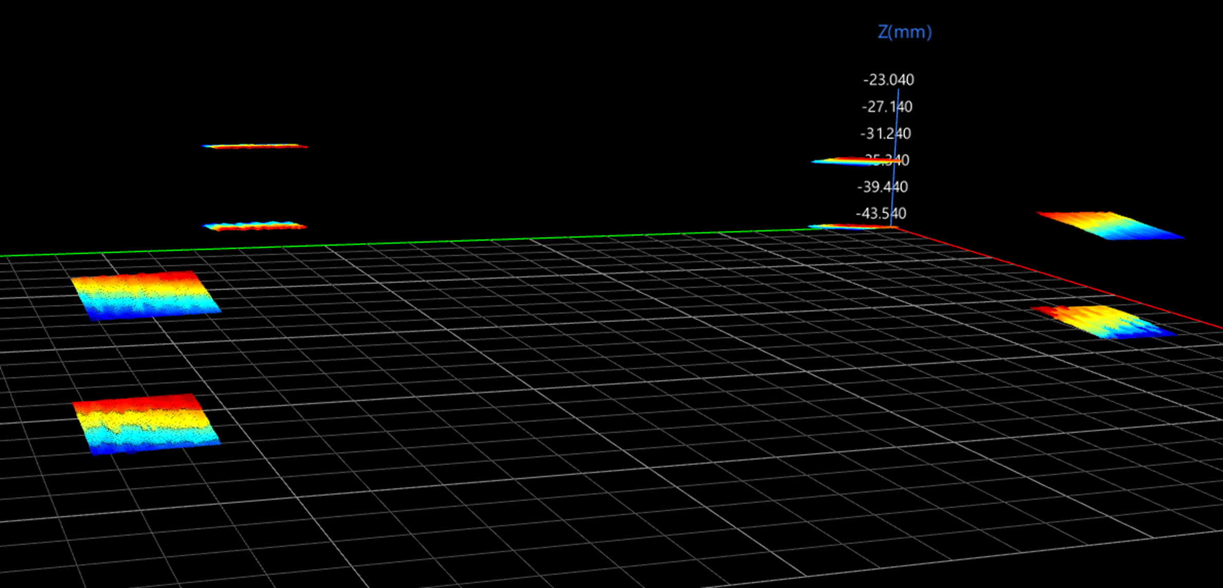Click the thin floating slice at top left

[255, 145]
